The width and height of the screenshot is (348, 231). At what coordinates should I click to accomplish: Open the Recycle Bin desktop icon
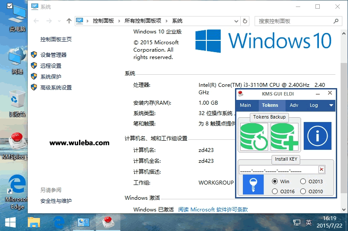point(17,103)
